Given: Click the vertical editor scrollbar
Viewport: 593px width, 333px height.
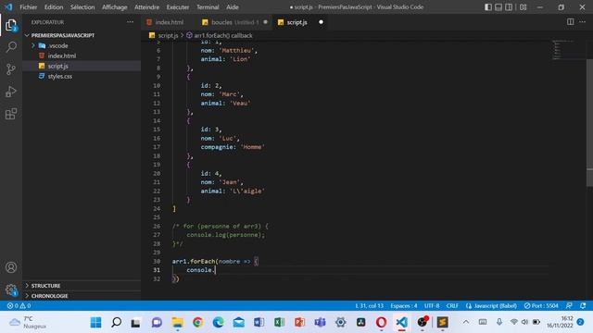Looking at the screenshot, I should [589, 123].
